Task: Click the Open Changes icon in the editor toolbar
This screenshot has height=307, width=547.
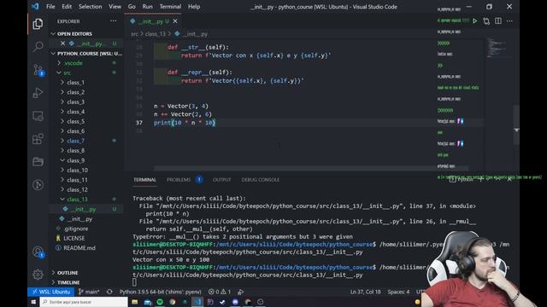Action: (486, 21)
